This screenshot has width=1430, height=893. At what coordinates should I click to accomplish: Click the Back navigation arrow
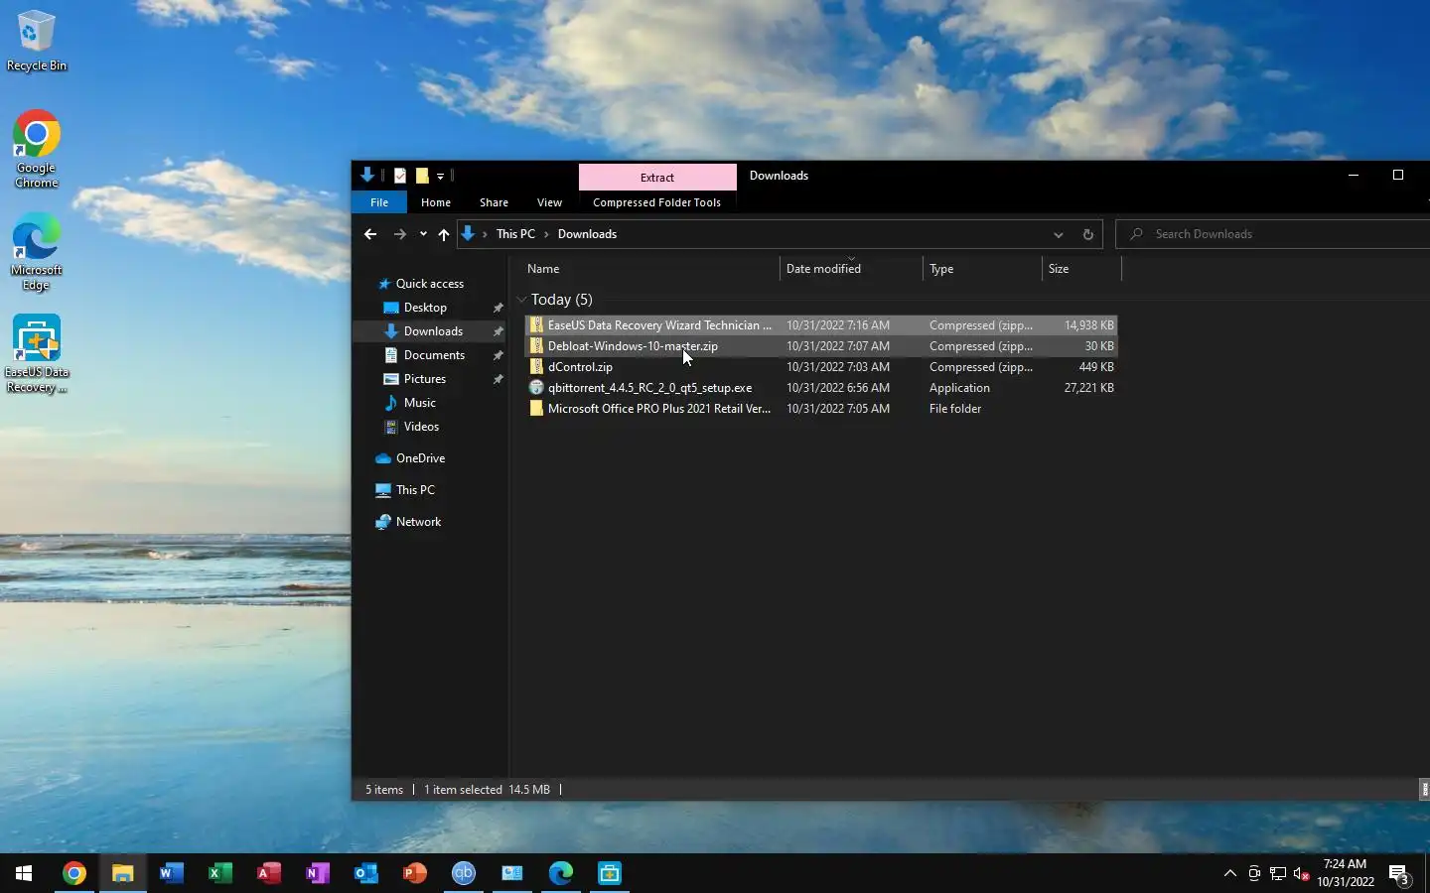point(370,234)
